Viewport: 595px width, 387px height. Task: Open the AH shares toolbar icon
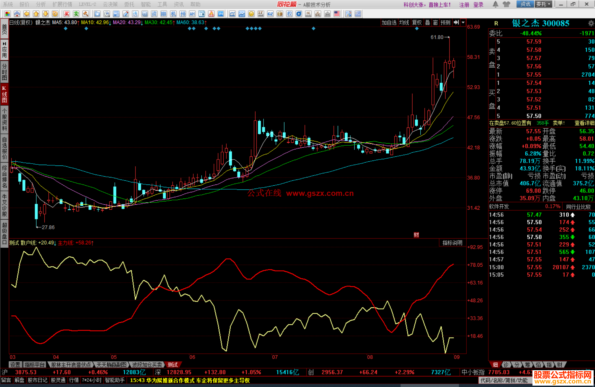coord(192,14)
